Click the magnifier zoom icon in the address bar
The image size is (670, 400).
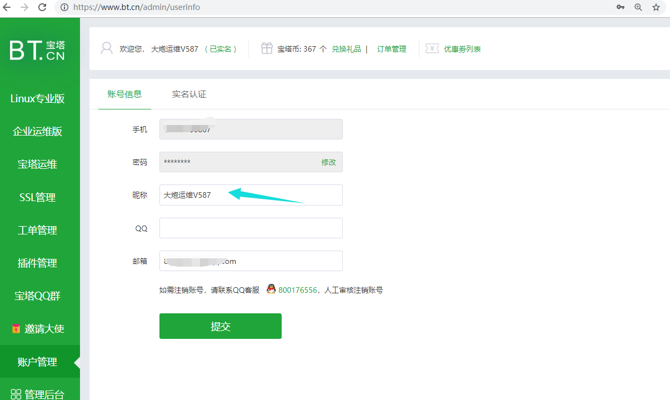click(638, 7)
